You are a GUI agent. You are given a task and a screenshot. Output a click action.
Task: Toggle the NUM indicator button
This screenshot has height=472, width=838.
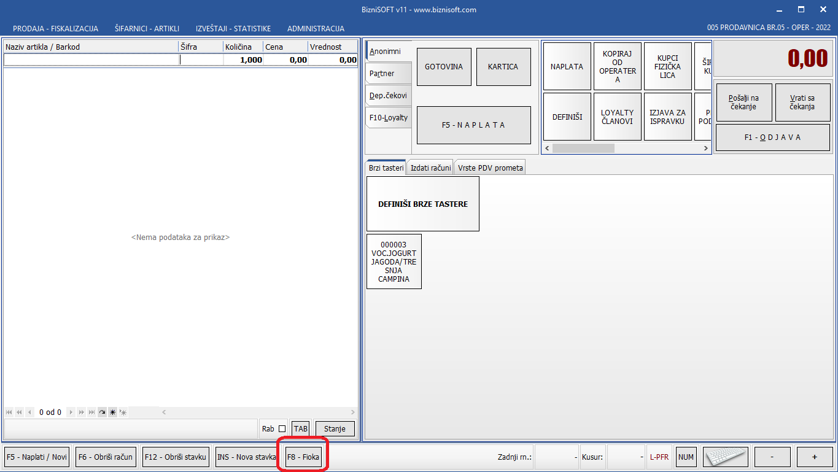686,457
